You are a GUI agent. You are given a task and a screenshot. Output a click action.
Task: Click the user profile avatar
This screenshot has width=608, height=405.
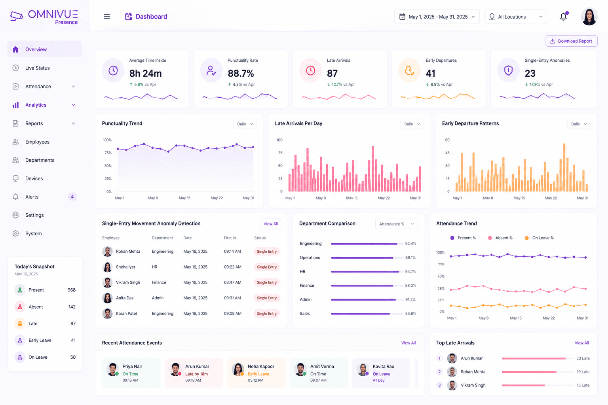[589, 17]
